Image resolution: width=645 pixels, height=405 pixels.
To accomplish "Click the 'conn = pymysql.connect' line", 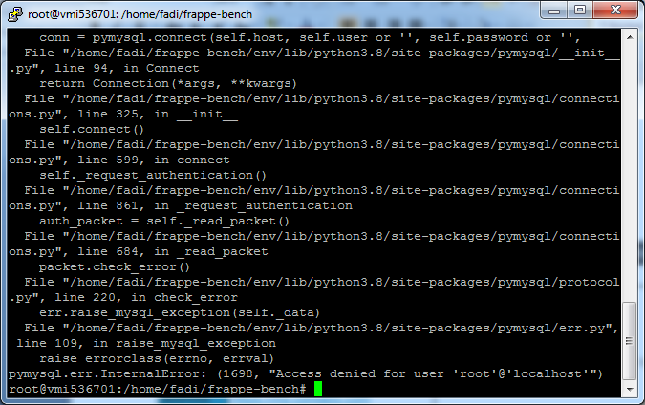I will pos(310,37).
